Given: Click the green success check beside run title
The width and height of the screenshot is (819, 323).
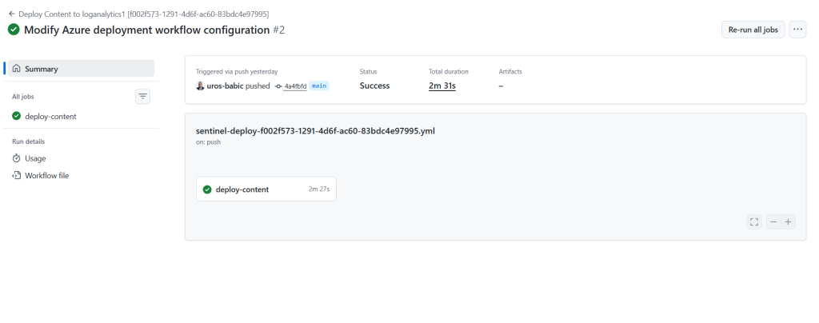Looking at the screenshot, I should [14, 30].
